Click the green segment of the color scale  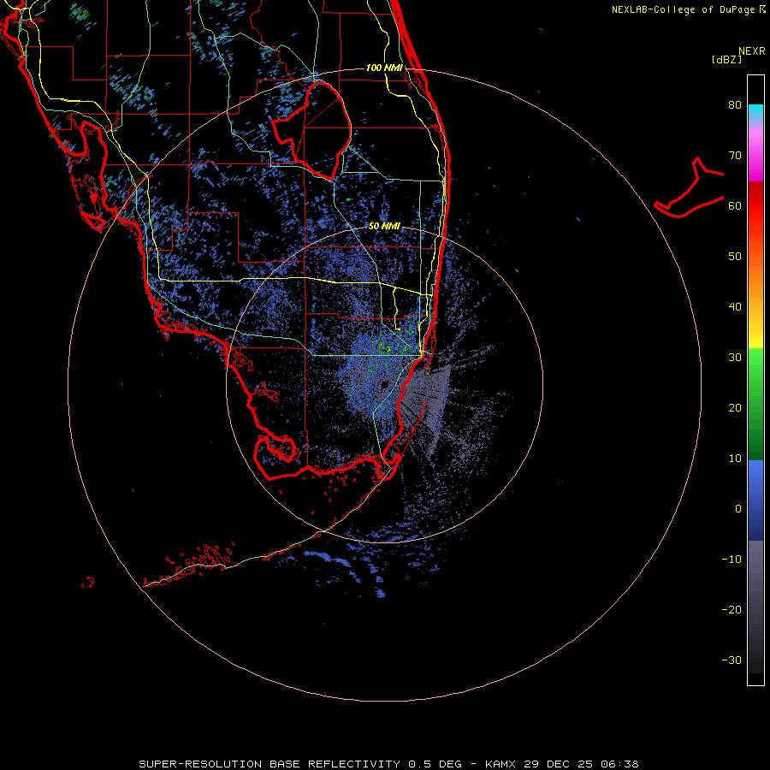click(x=755, y=404)
